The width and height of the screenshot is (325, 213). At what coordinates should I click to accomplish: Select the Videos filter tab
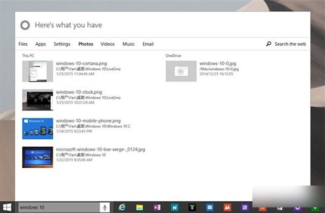108,44
